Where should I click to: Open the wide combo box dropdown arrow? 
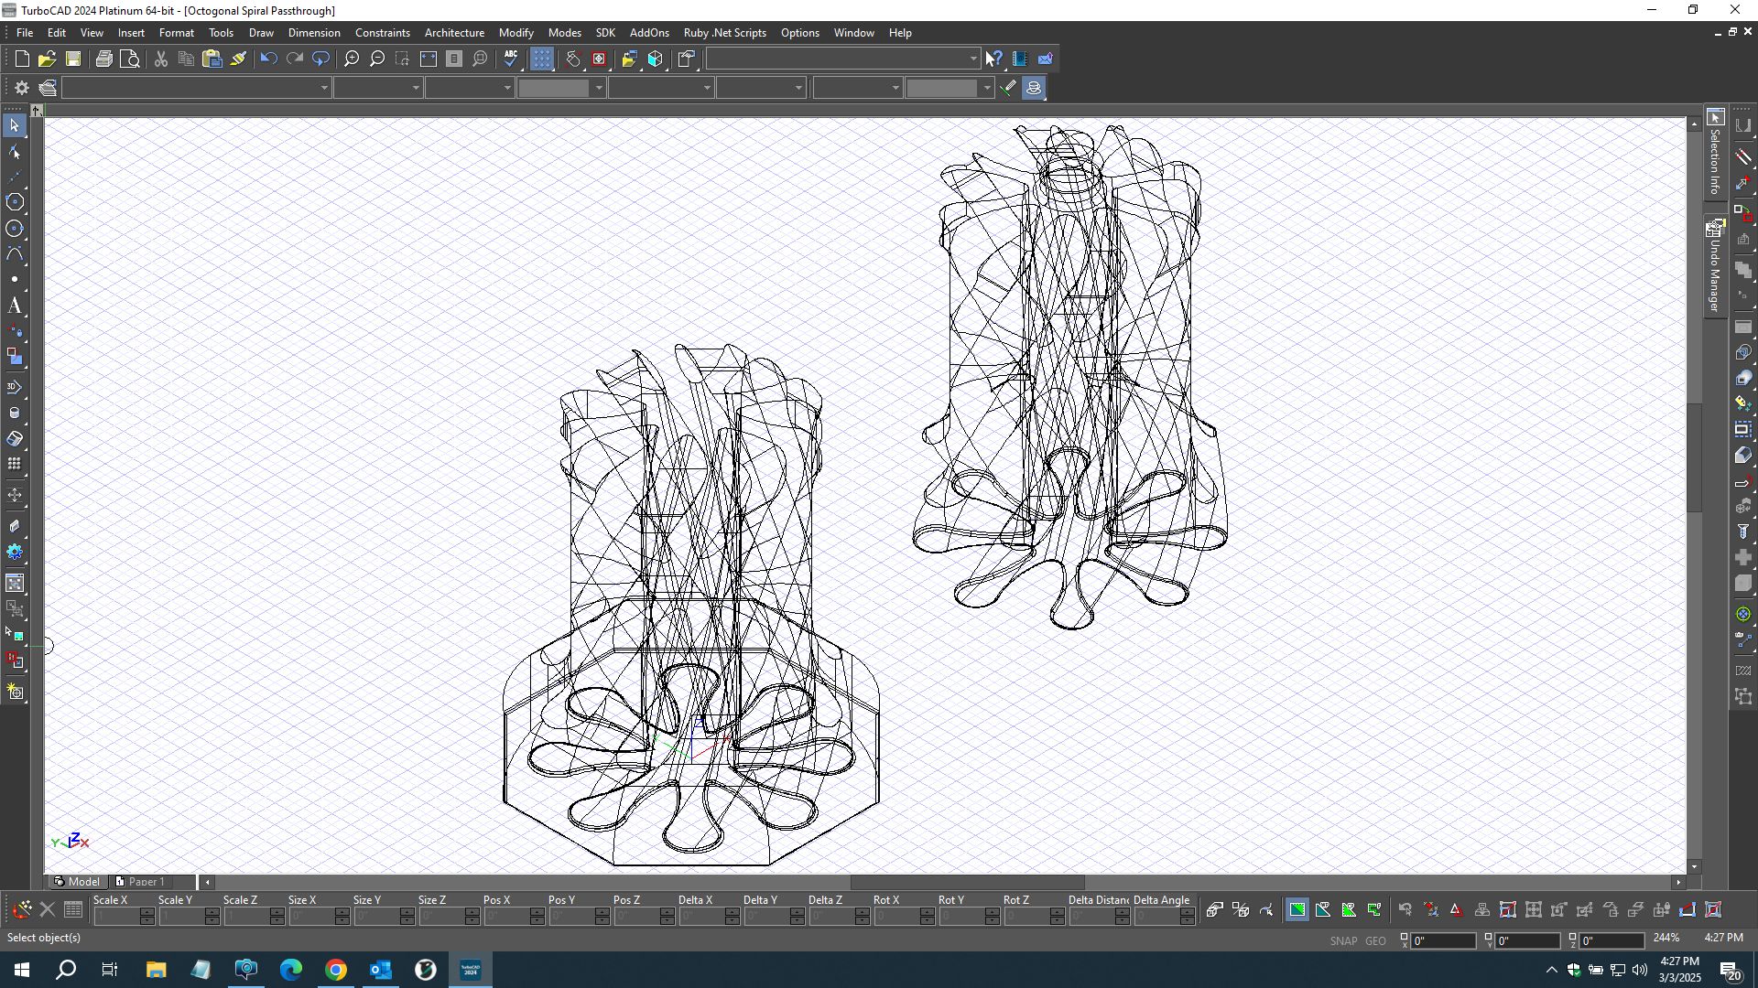[x=972, y=59]
